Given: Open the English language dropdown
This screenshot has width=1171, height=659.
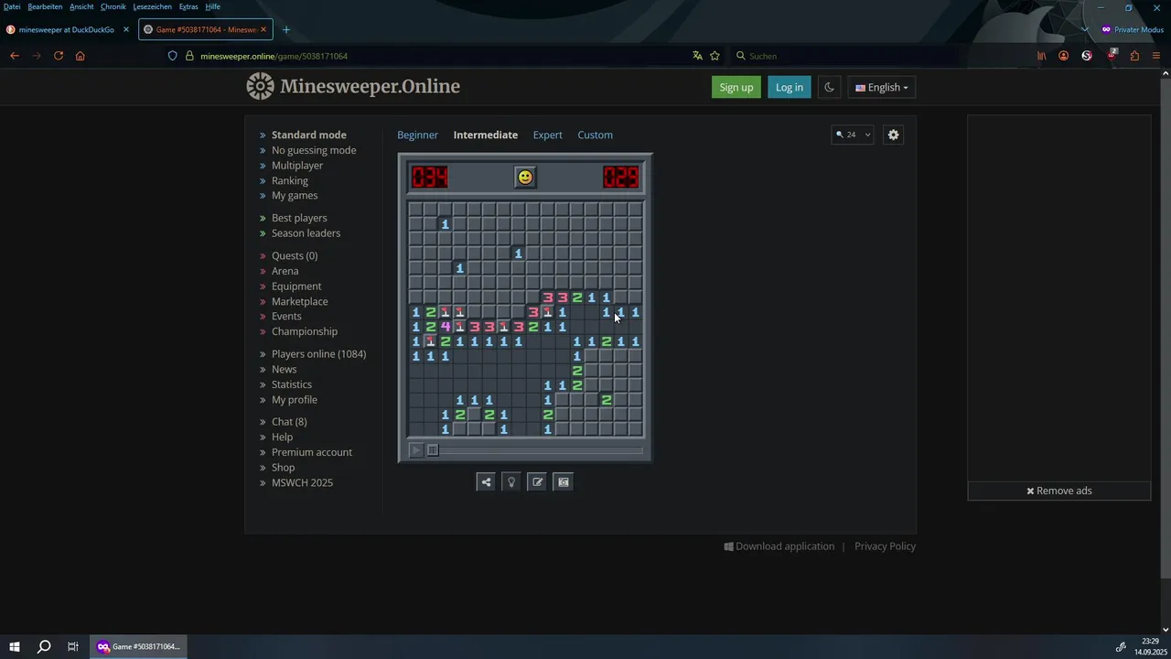Looking at the screenshot, I should pyautogui.click(x=882, y=87).
